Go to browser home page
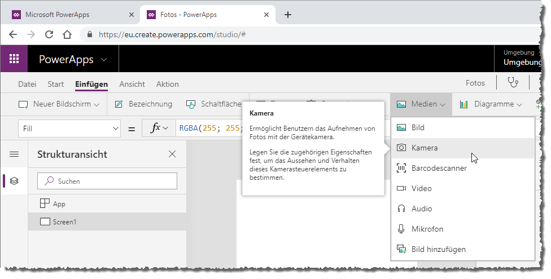The height and width of the screenshot is (279, 551). pos(67,34)
